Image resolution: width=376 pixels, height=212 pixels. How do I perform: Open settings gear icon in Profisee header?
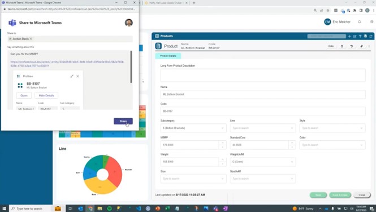coord(371,22)
